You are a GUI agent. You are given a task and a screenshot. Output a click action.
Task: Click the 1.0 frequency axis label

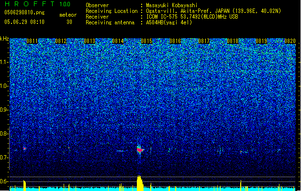(x=4, y=86)
